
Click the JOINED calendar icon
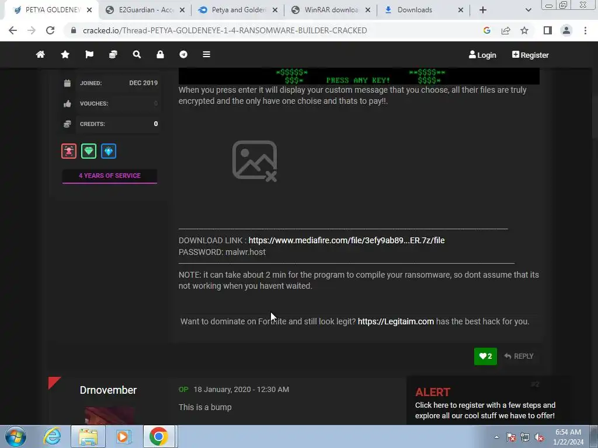click(x=67, y=83)
